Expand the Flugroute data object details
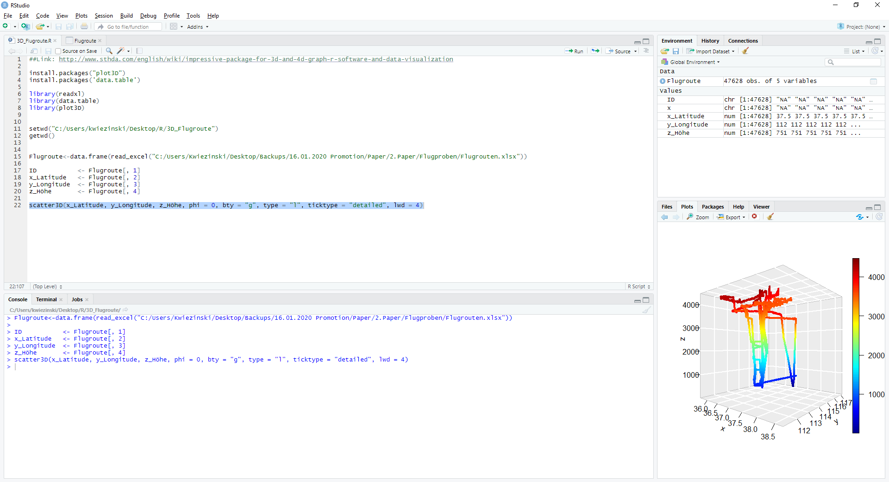The width and height of the screenshot is (889, 482). pyautogui.click(x=663, y=81)
